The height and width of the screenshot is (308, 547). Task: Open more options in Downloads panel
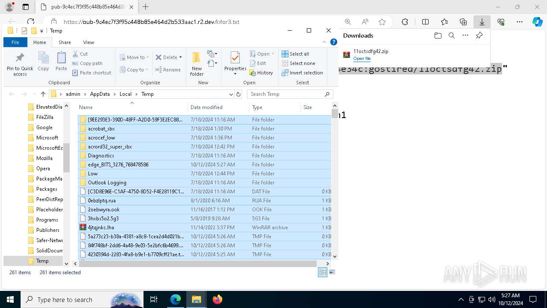point(465,36)
